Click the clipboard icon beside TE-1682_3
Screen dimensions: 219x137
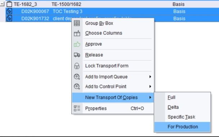coord(9,4)
